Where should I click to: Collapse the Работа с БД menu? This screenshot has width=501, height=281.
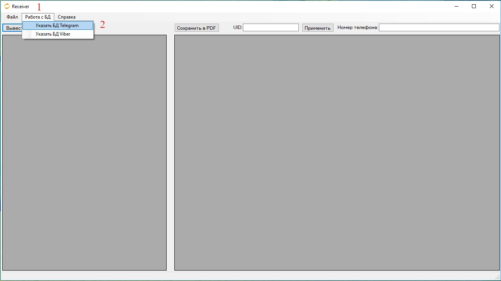coord(38,17)
